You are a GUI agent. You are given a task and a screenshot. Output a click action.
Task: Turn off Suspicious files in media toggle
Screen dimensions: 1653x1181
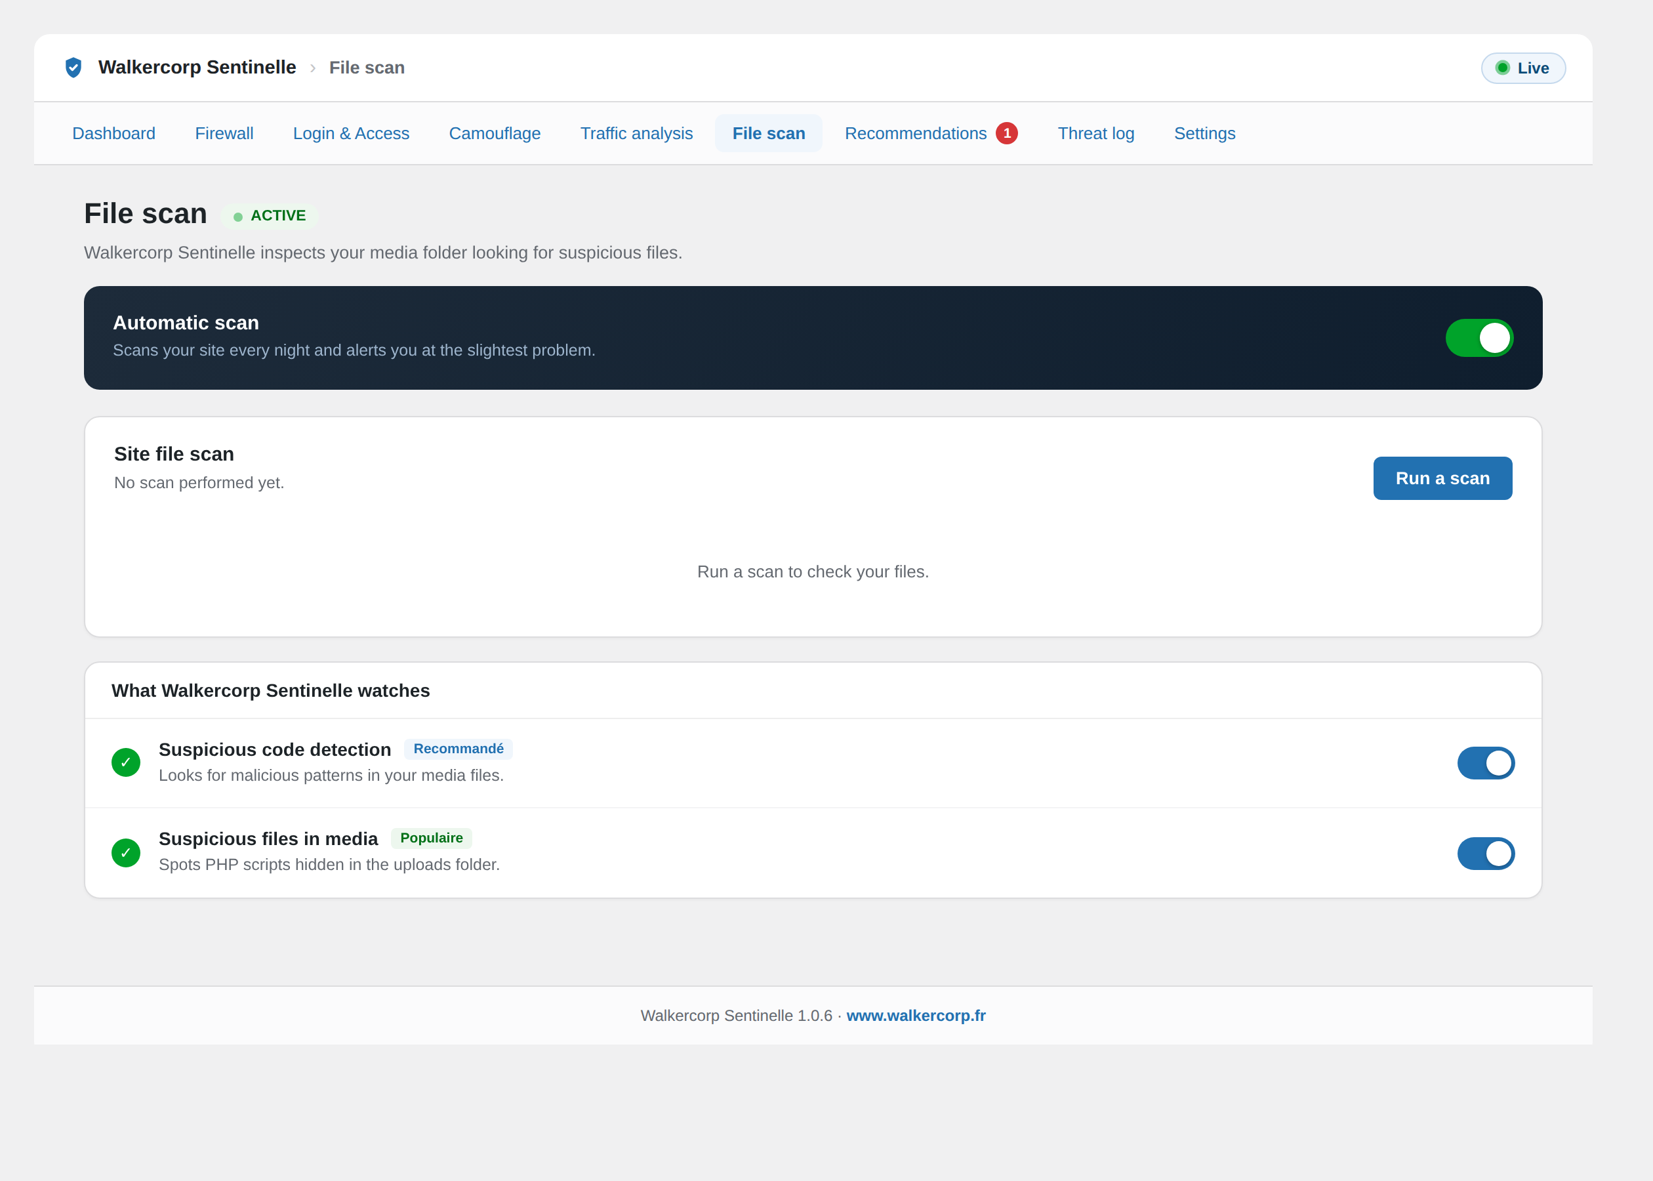tap(1486, 853)
